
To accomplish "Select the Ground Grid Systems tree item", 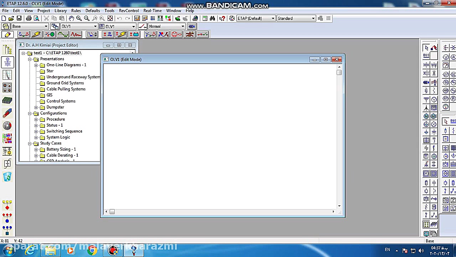I will coord(65,83).
